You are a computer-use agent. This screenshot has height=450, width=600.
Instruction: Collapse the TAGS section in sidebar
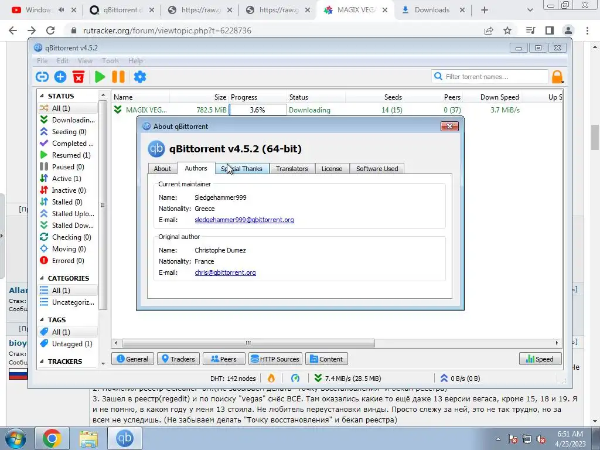click(42, 320)
